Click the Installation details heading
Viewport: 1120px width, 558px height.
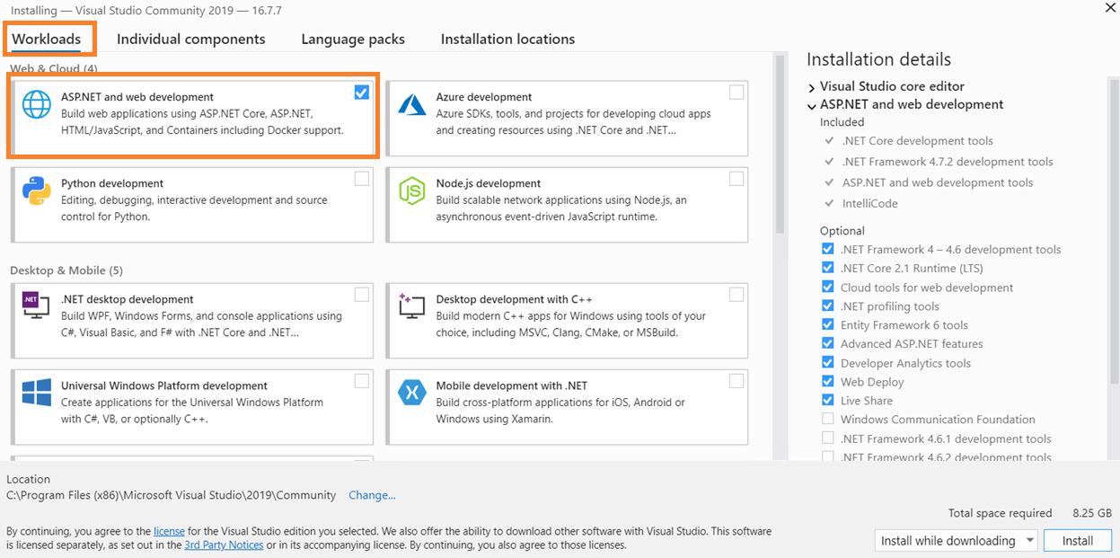click(878, 60)
